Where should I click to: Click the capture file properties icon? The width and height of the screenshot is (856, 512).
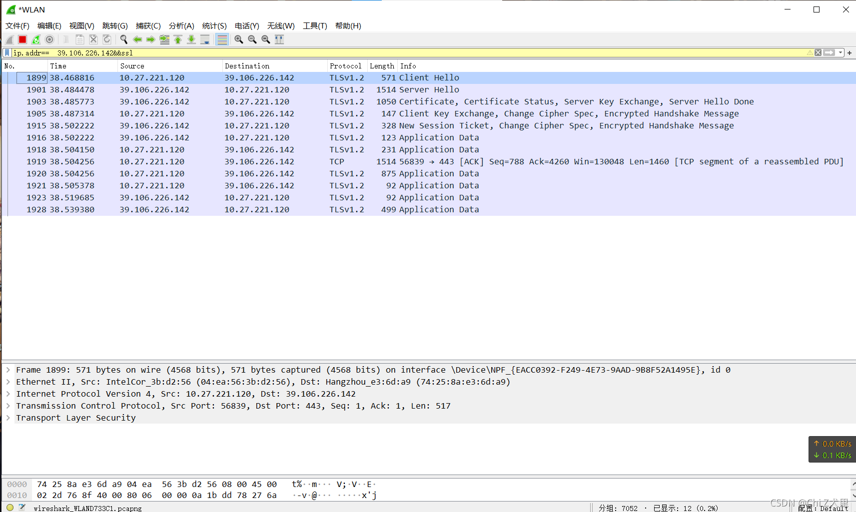pyautogui.click(x=22, y=508)
